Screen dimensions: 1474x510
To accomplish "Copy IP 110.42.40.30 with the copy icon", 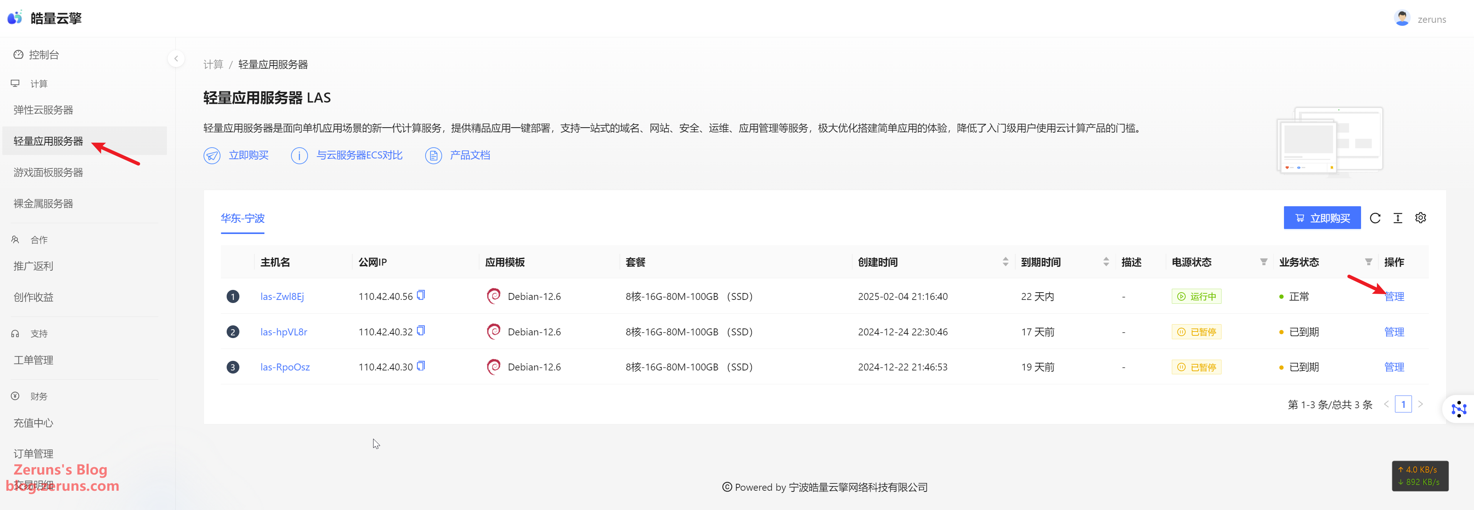I will tap(421, 366).
